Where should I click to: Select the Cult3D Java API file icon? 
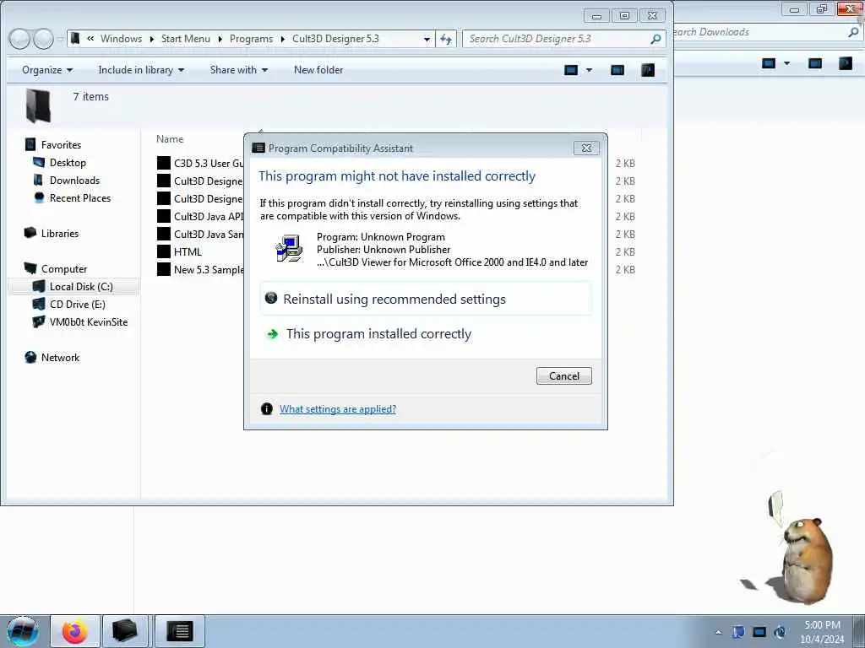pos(164,216)
